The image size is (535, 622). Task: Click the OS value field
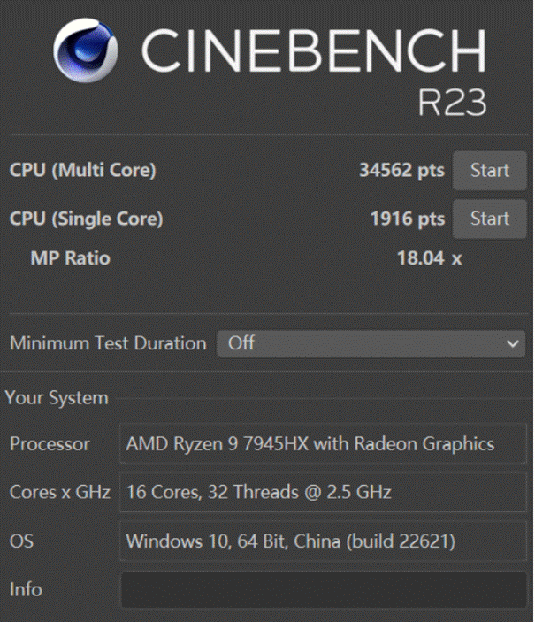[x=323, y=541]
